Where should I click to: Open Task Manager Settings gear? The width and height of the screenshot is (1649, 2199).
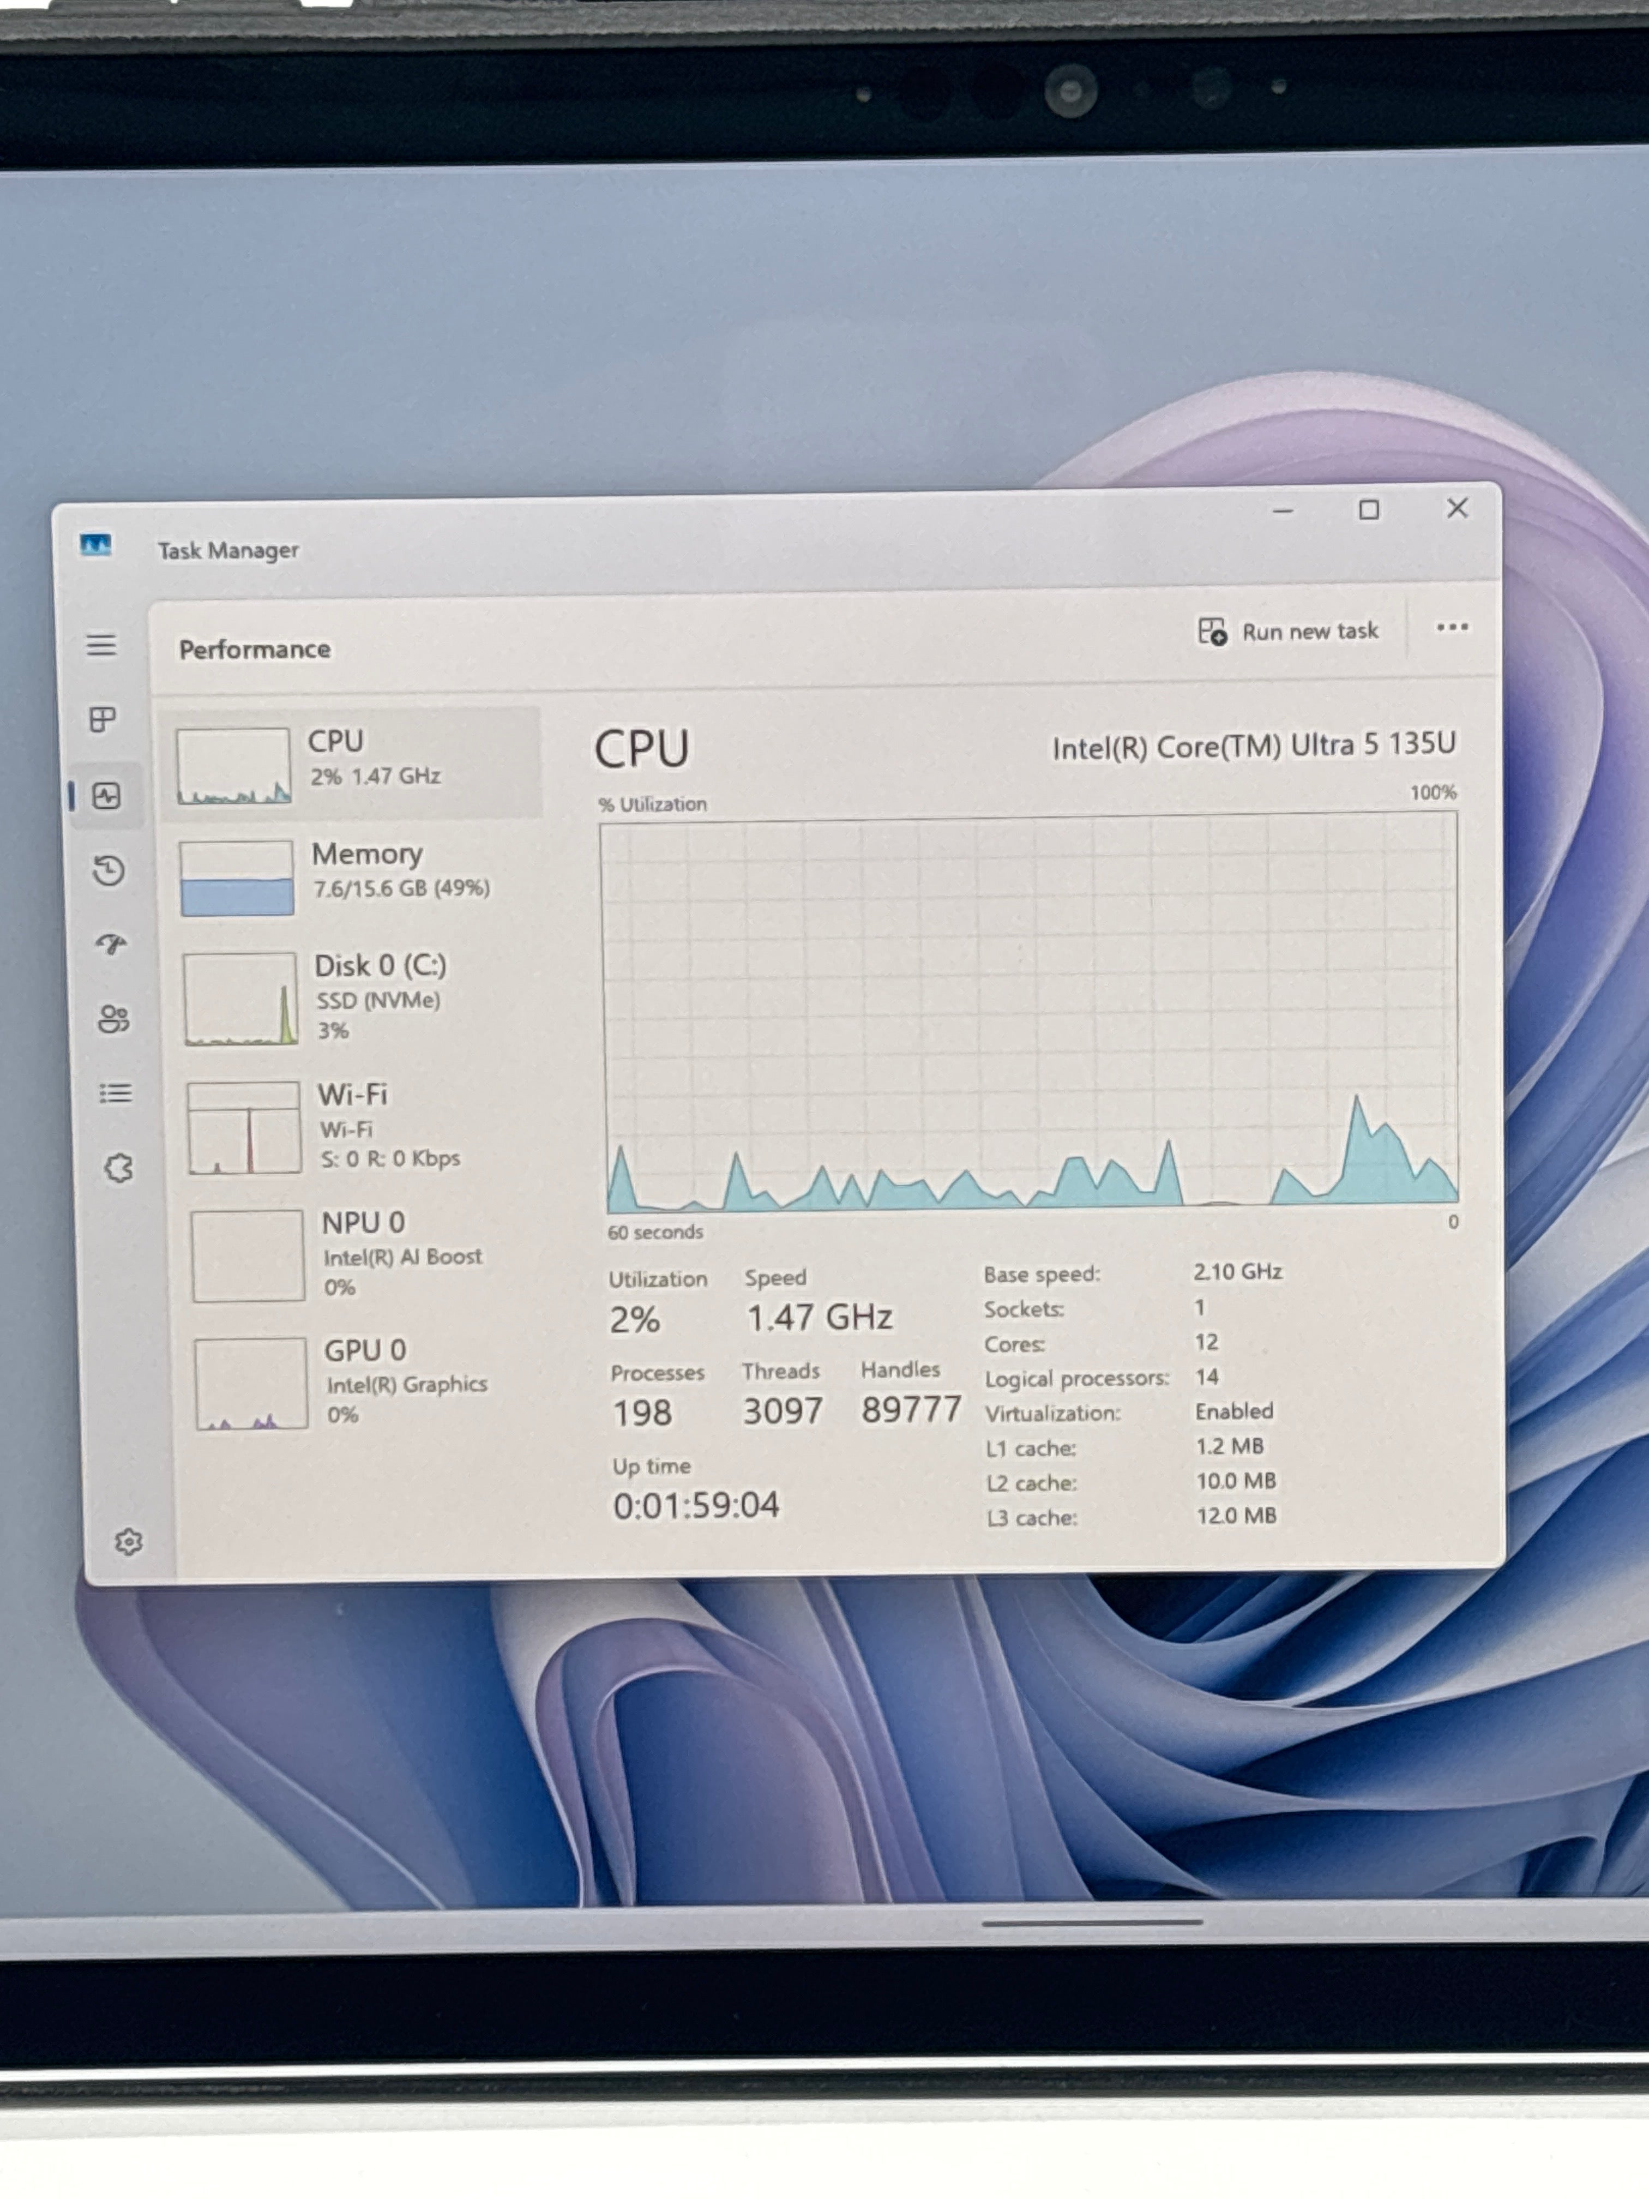128,1542
